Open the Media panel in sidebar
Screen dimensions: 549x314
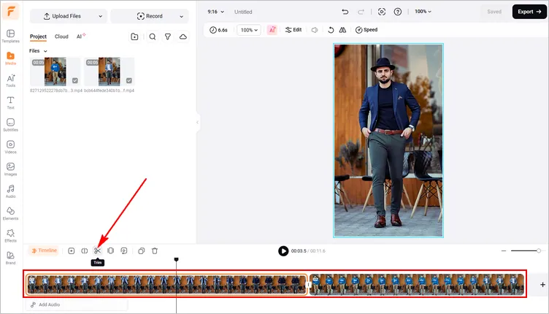(x=10, y=58)
